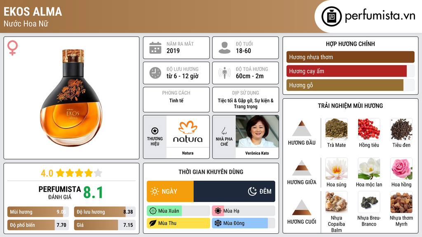The height and width of the screenshot is (237, 422).
Task: Click the sillage icon beside Độ toả hương
Action: pyautogui.click(x=225, y=73)
